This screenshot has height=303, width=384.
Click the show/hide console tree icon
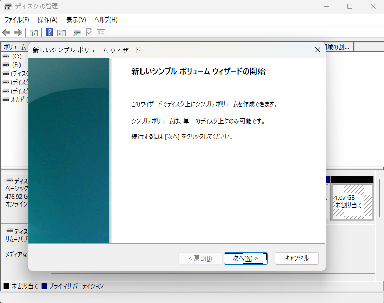click(x=34, y=33)
